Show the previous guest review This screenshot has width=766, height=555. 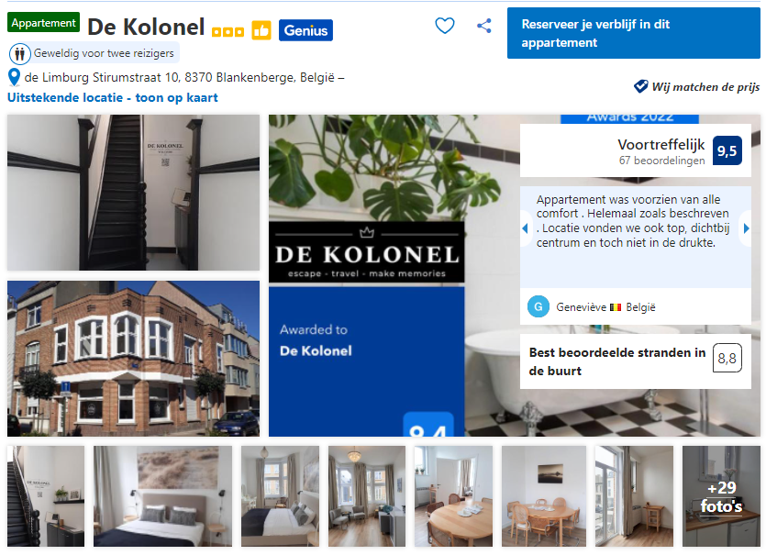[526, 228]
